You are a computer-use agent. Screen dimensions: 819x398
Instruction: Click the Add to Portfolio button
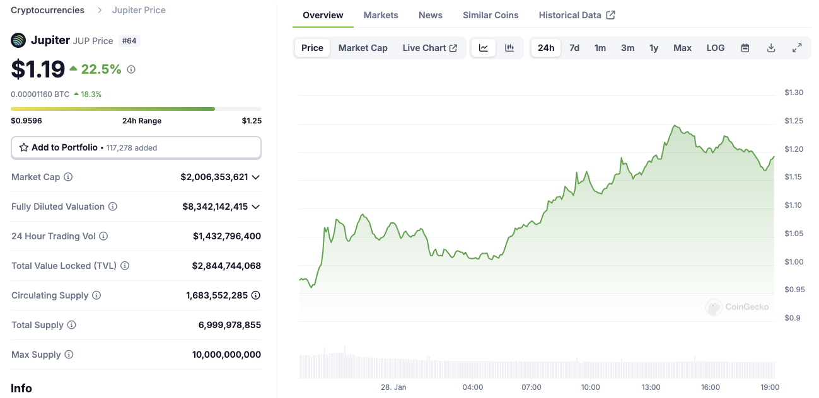tap(136, 147)
